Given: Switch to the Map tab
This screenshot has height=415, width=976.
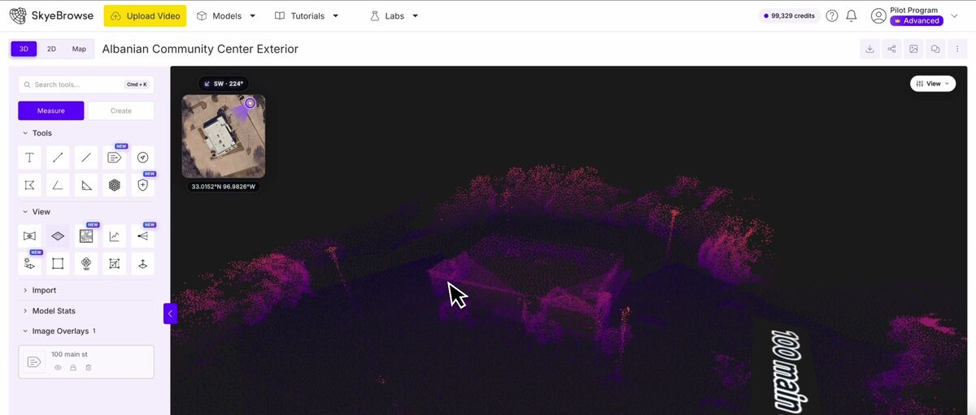Looking at the screenshot, I should tap(79, 49).
